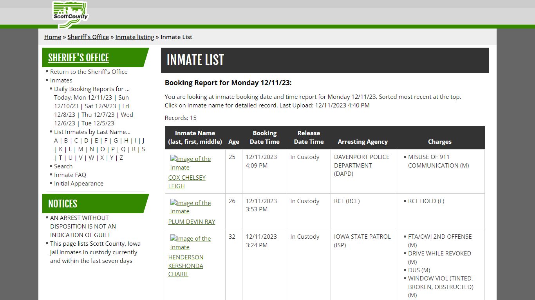View Wed 12/6/23 booking report
This screenshot has width=535, height=300.
pos(94,119)
